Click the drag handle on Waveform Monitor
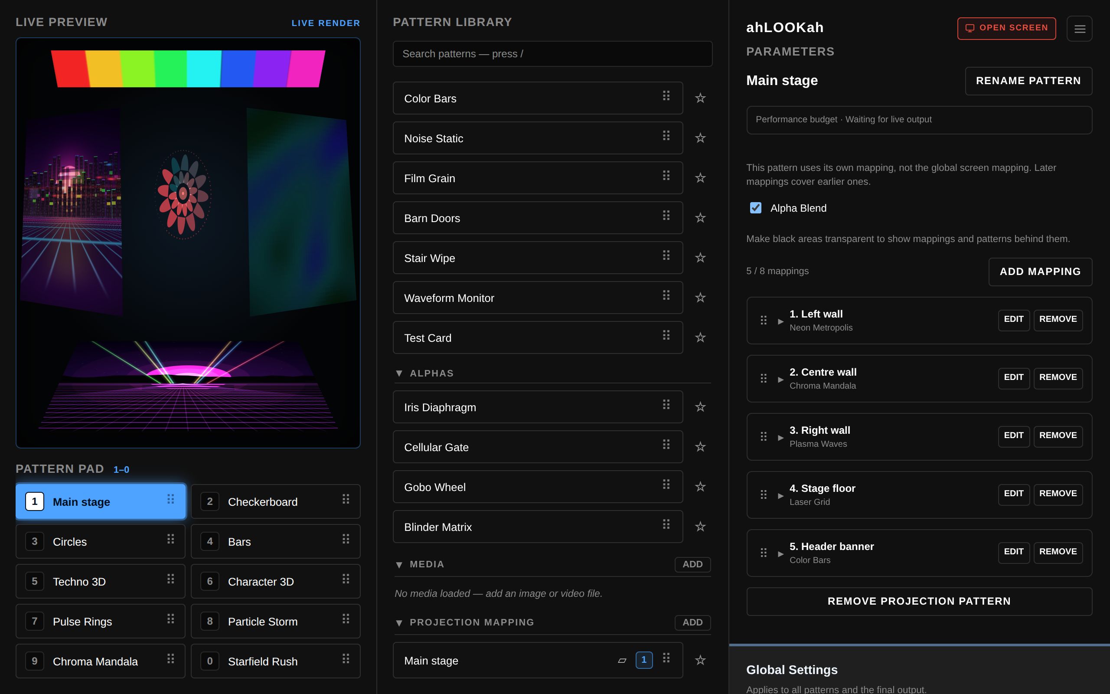Screen dimensions: 1110x694 pyautogui.click(x=666, y=295)
